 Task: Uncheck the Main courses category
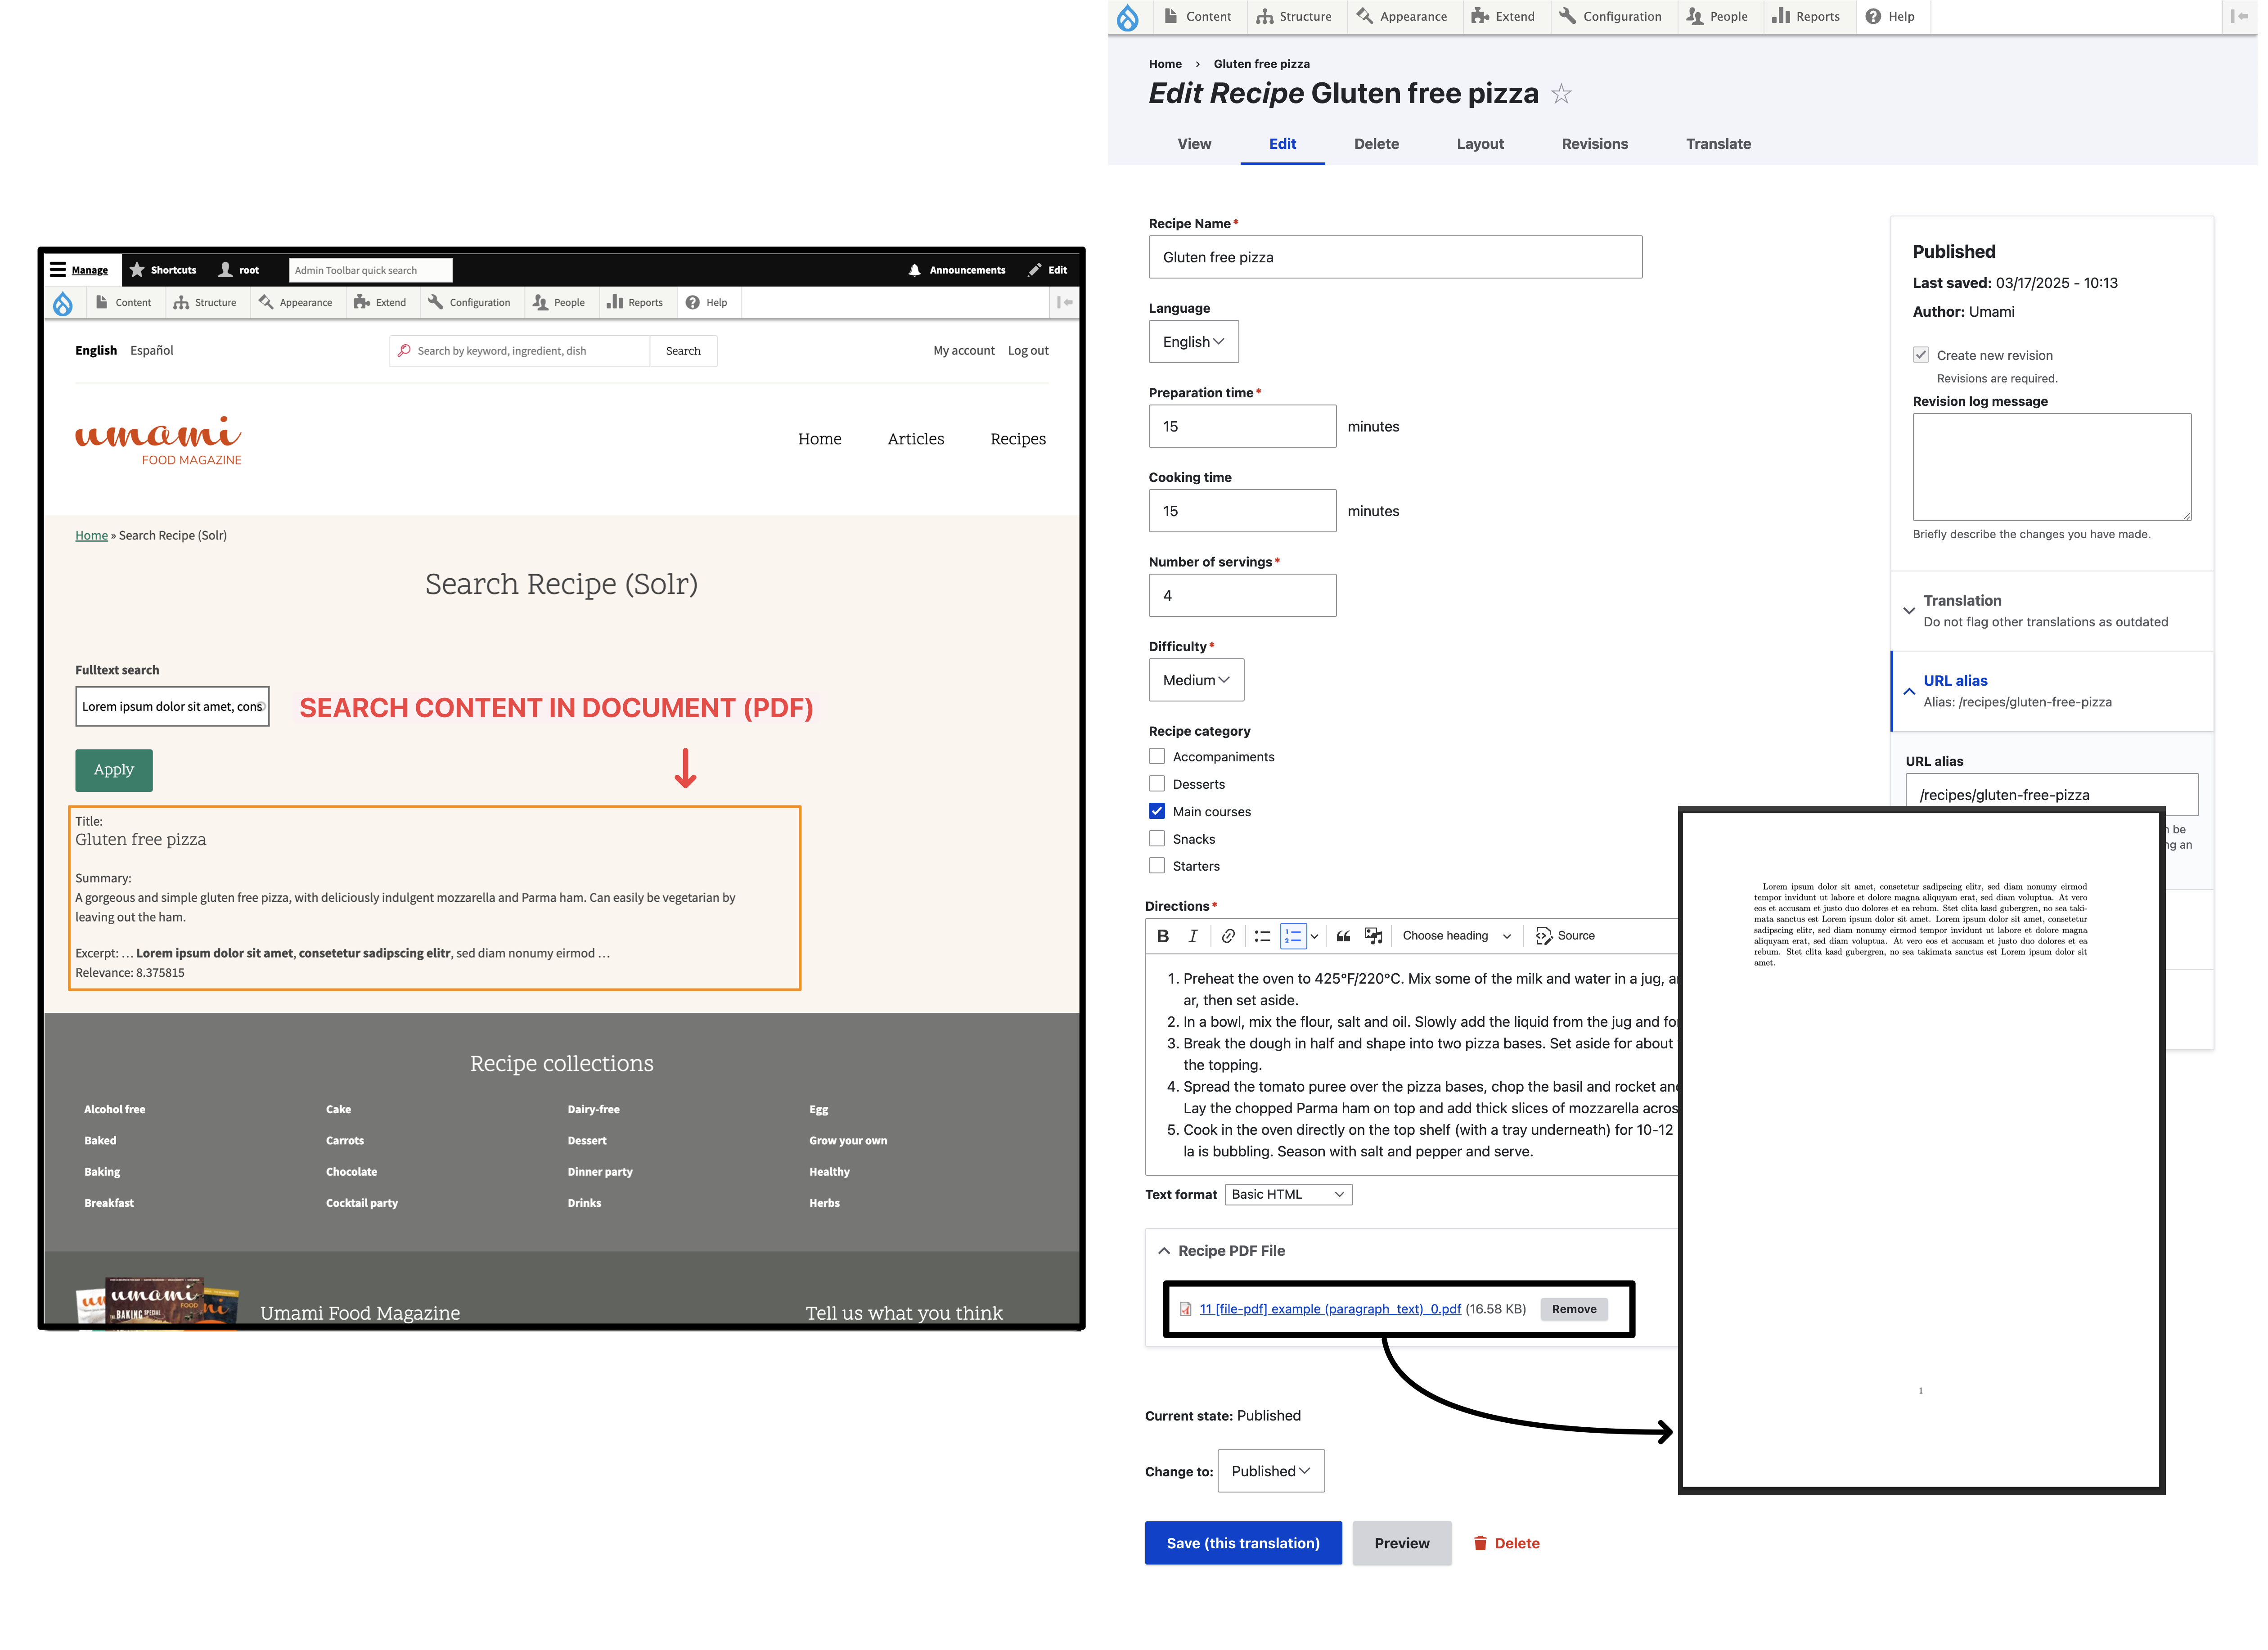pos(1157,811)
